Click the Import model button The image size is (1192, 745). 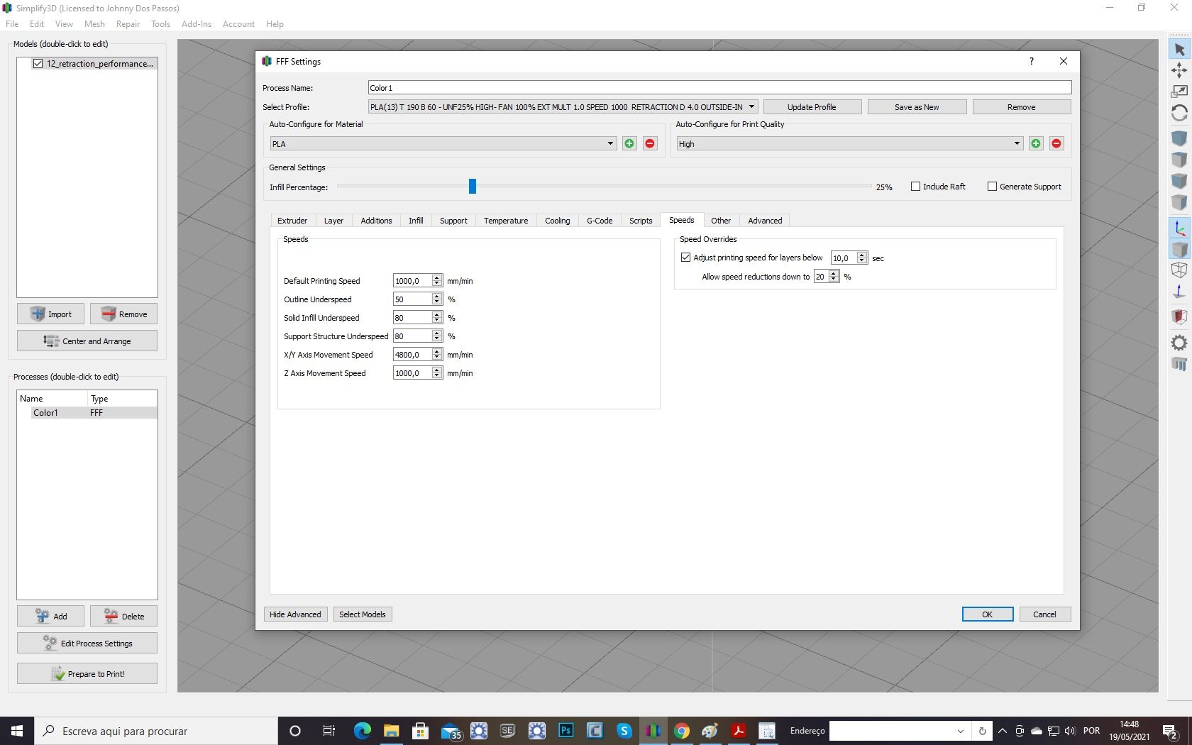tap(51, 314)
